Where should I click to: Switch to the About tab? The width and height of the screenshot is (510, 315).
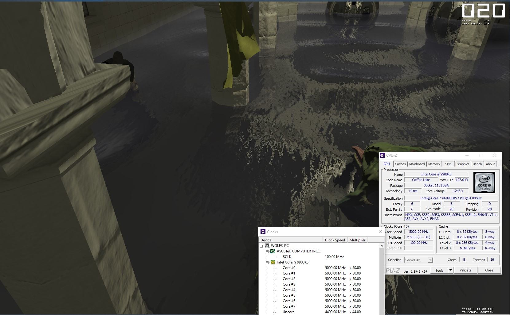click(490, 164)
